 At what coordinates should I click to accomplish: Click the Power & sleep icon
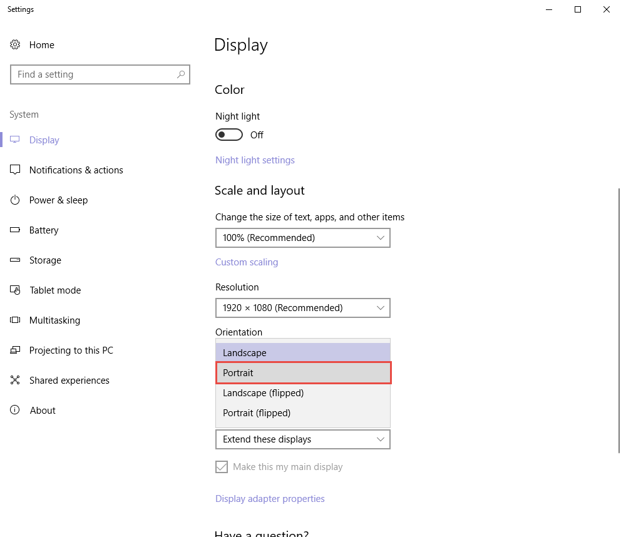point(15,200)
